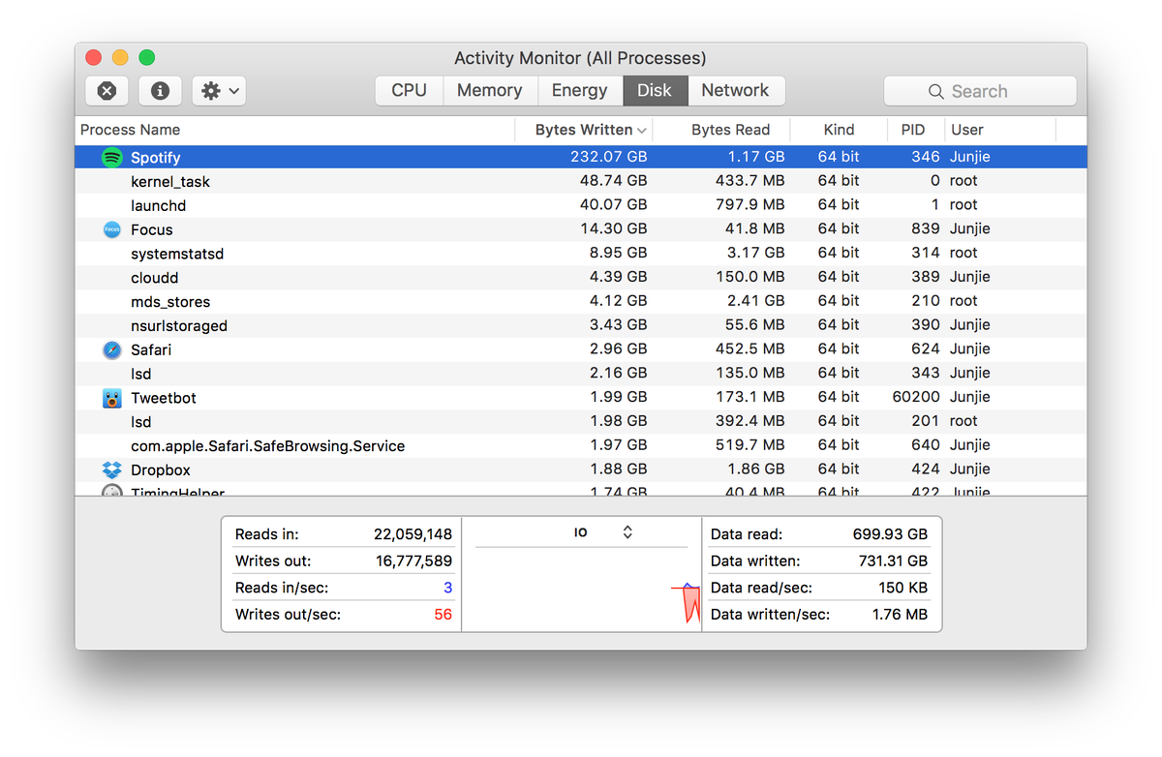Viewport: 1162px width, 757px height.
Task: Sort by Process Name column
Action: pyautogui.click(x=294, y=130)
